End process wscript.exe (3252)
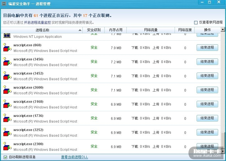 207,132
